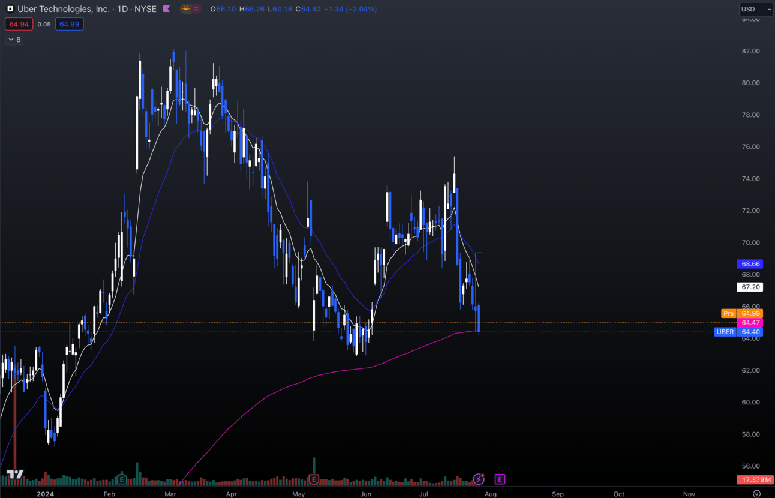Open the USD currency dropdown

[x=756, y=9]
